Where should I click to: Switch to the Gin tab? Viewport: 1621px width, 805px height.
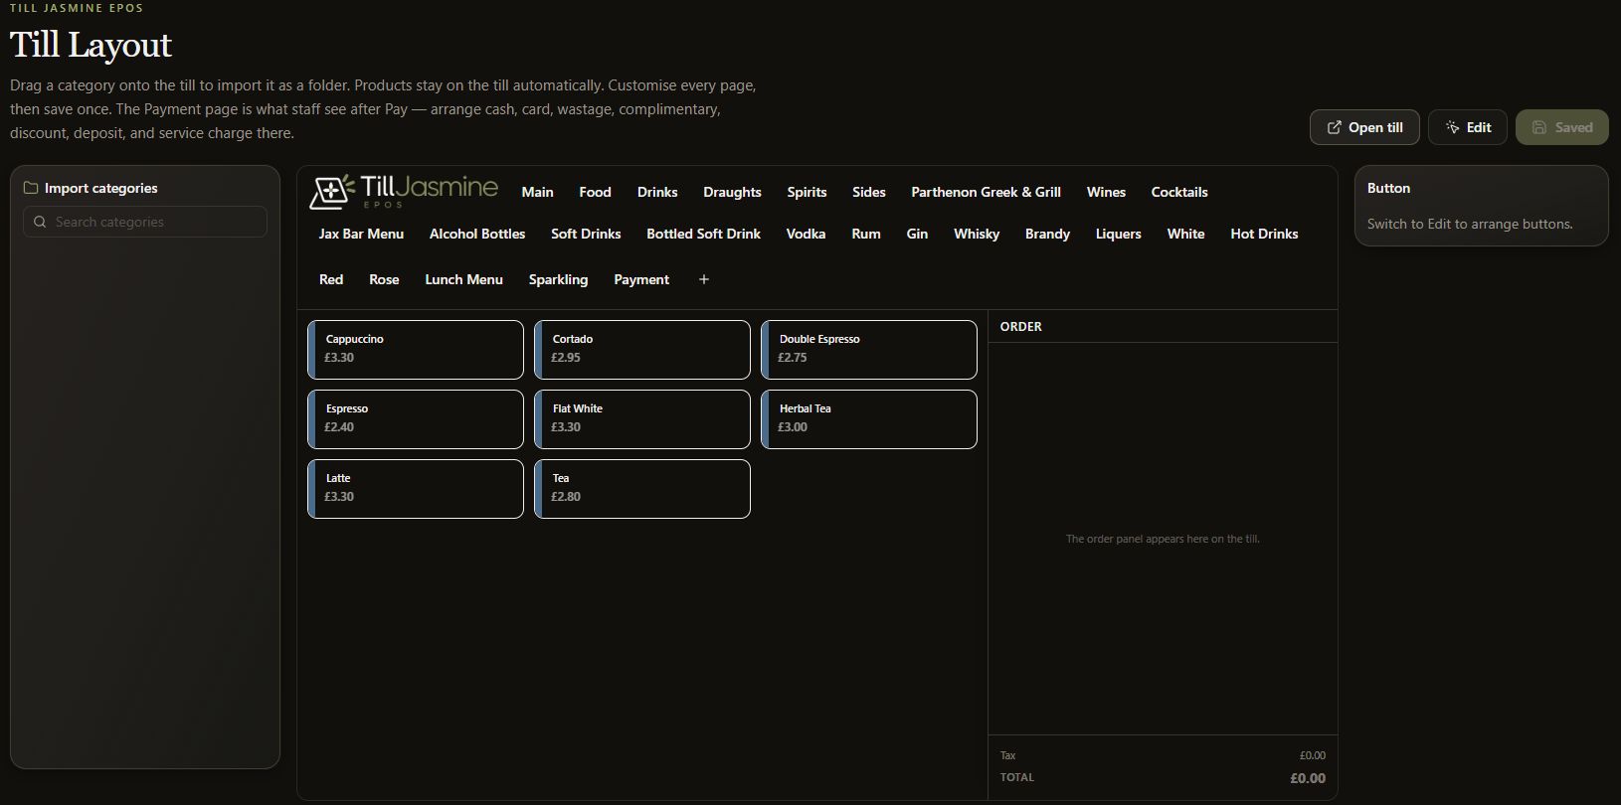point(917,234)
